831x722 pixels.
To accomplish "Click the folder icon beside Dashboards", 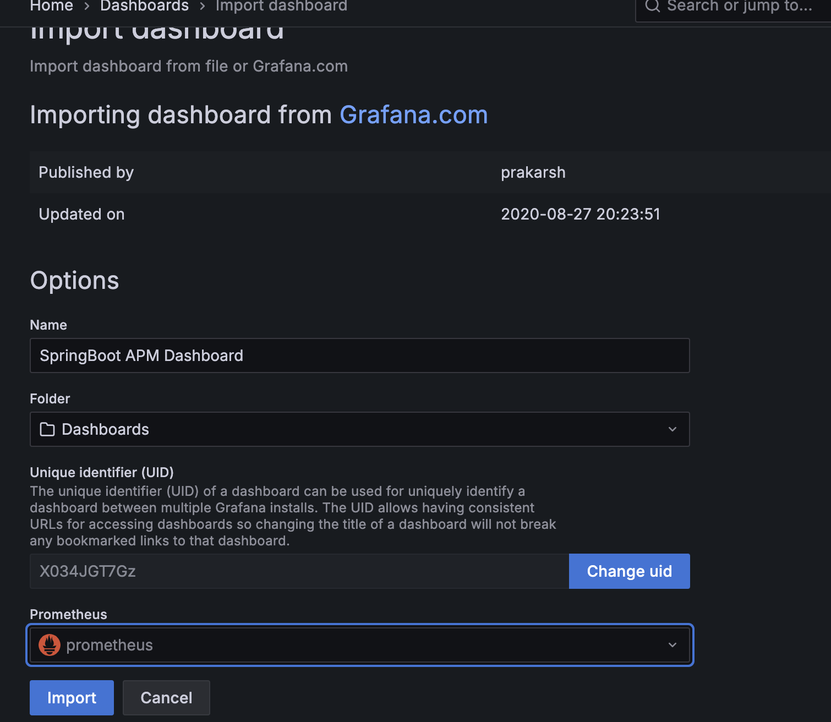I will point(47,429).
